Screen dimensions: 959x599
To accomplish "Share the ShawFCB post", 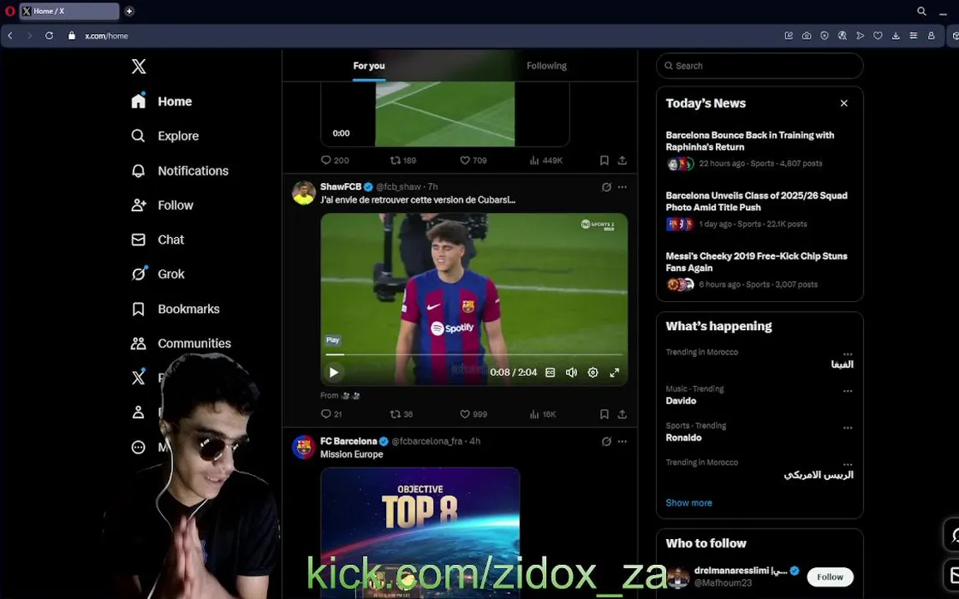I will pos(622,414).
